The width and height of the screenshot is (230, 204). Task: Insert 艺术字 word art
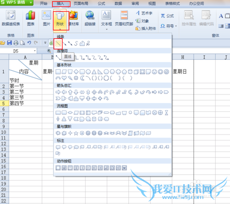[x=144, y=13]
